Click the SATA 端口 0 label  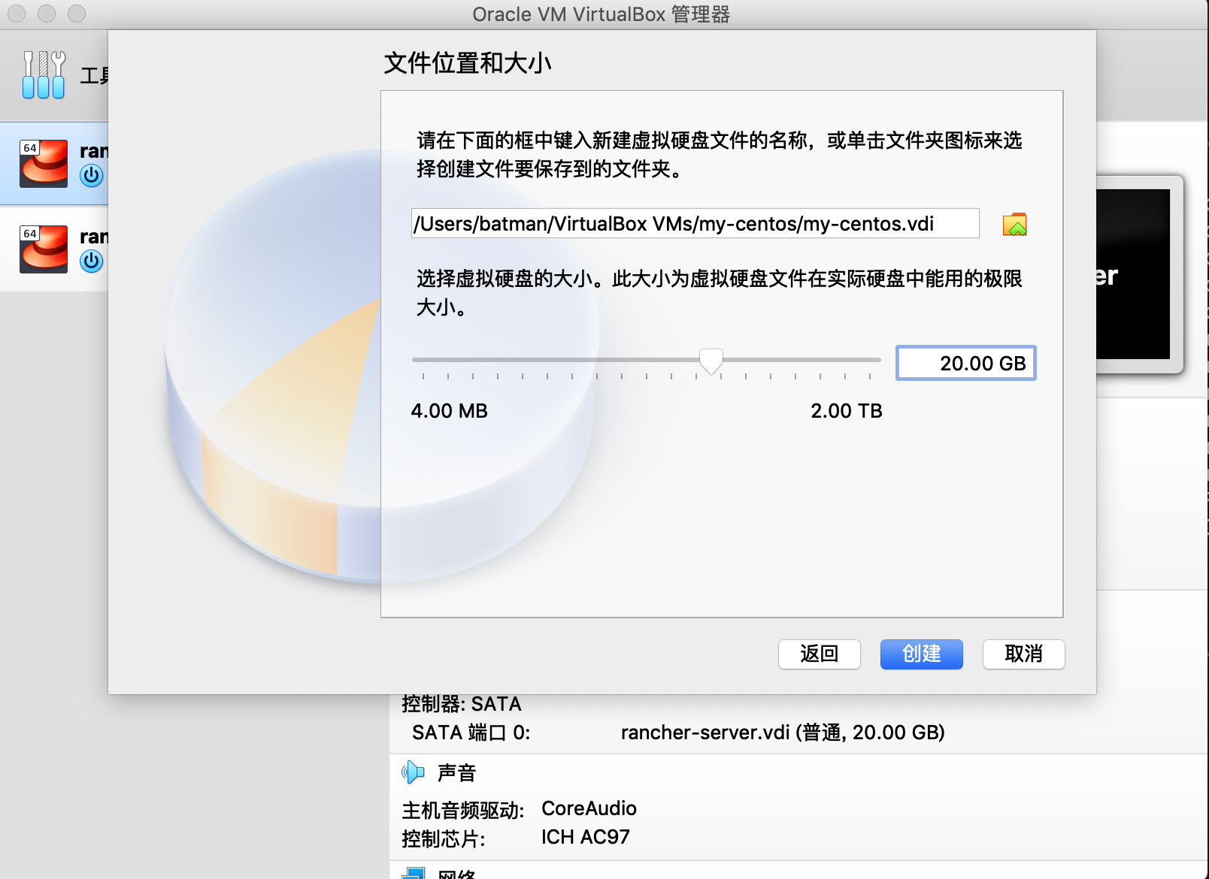pos(471,732)
